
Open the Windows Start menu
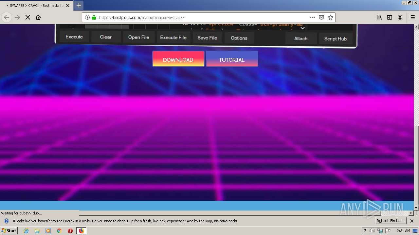point(9,231)
